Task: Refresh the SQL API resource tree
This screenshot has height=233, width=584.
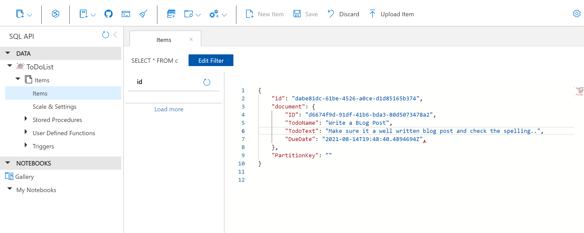Action: click(x=105, y=35)
